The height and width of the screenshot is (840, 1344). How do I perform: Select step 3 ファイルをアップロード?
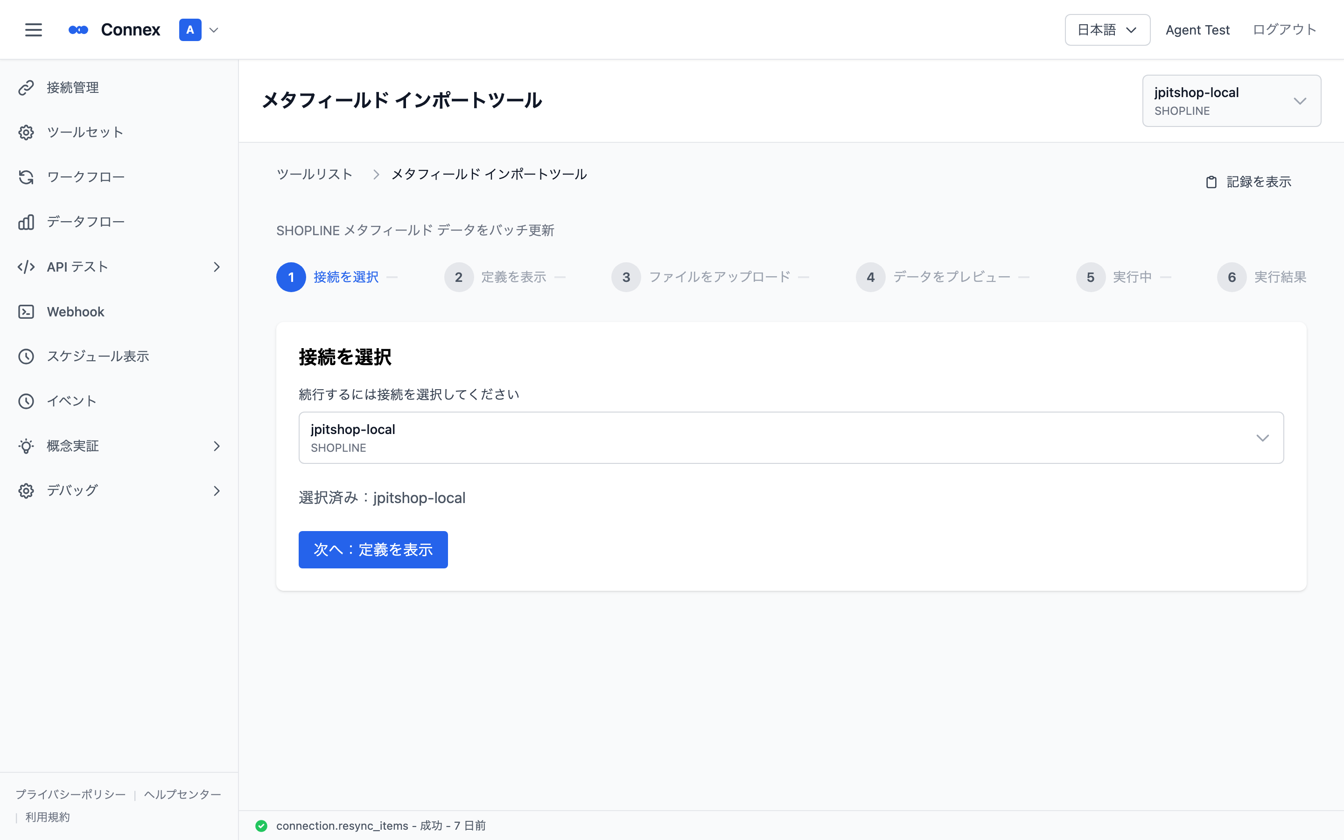[x=701, y=277]
